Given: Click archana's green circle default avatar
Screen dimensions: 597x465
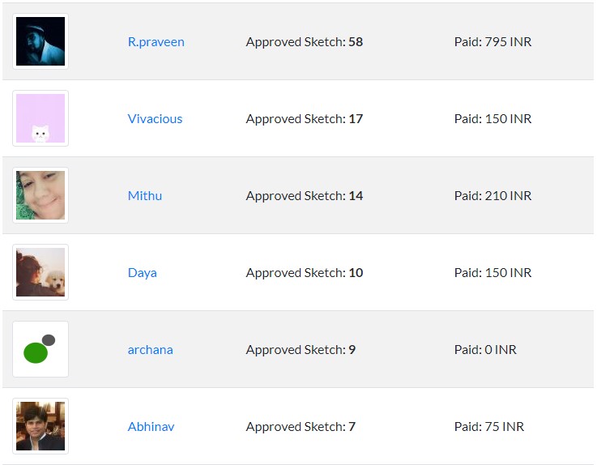Looking at the screenshot, I should [x=41, y=349].
